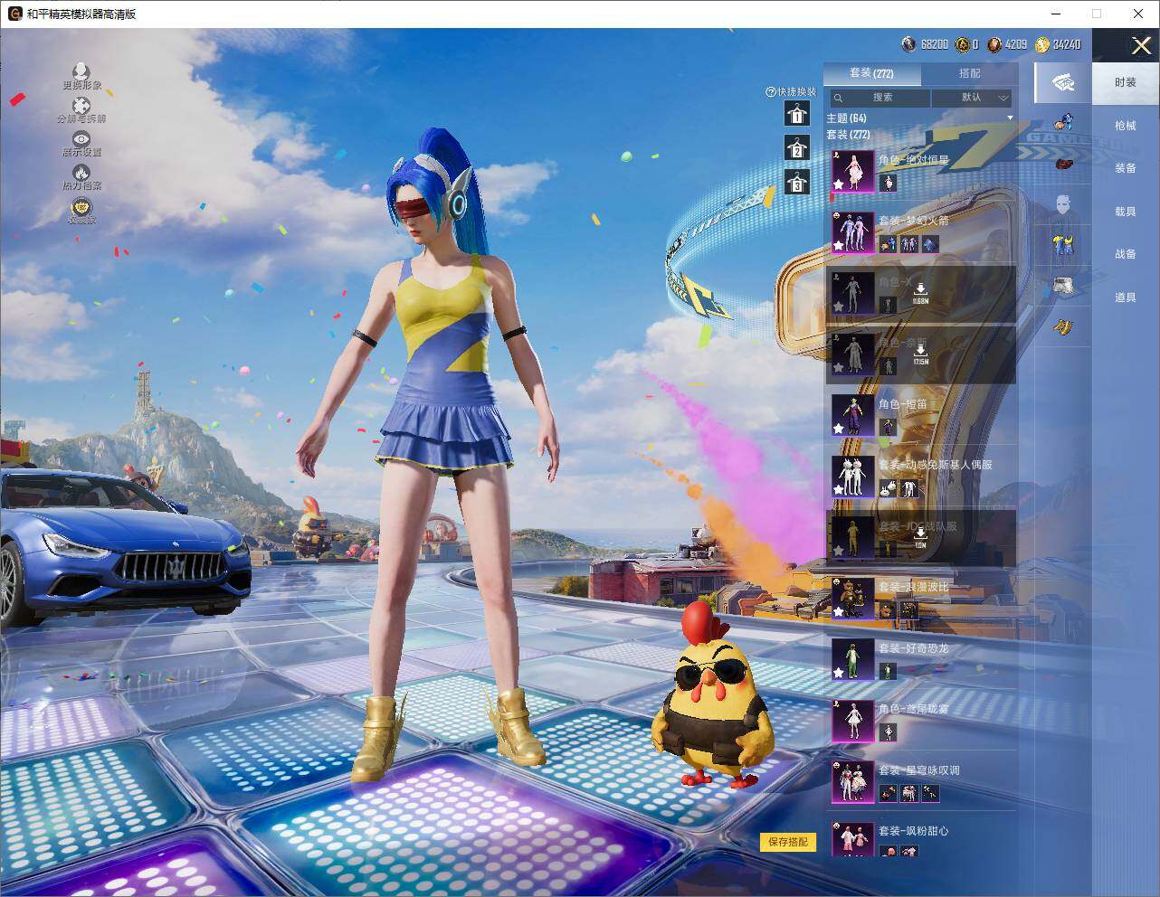1160x897 pixels.
Task: Select 角色-绝对恒星 outfit thumbnail
Action: (852, 171)
